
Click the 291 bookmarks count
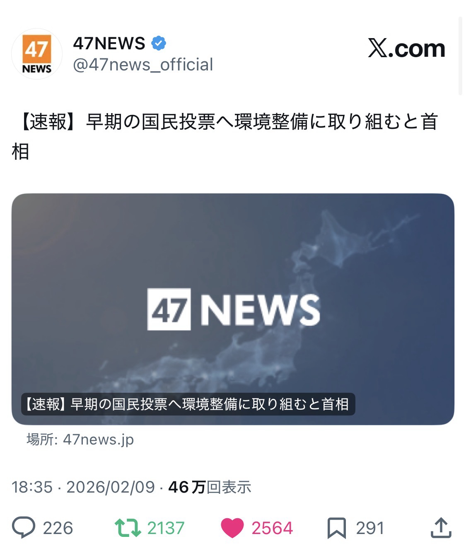370,528
